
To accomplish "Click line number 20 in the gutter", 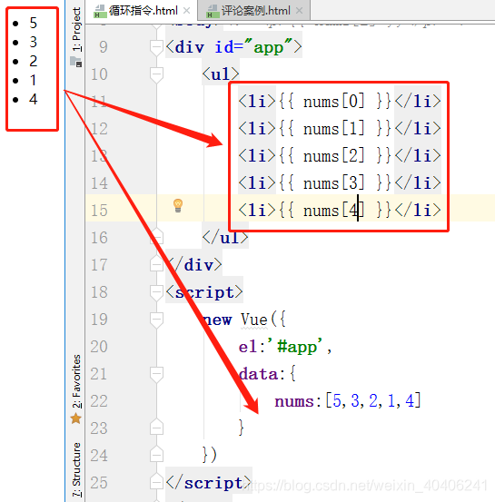I will tap(99, 347).
